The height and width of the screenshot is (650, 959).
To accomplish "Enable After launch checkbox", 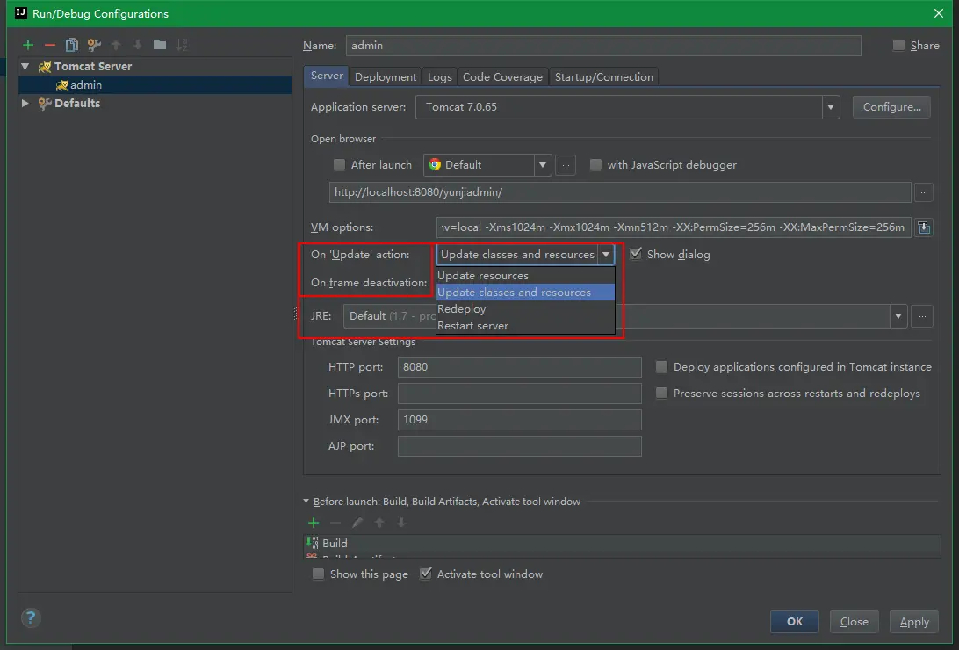I will point(340,164).
